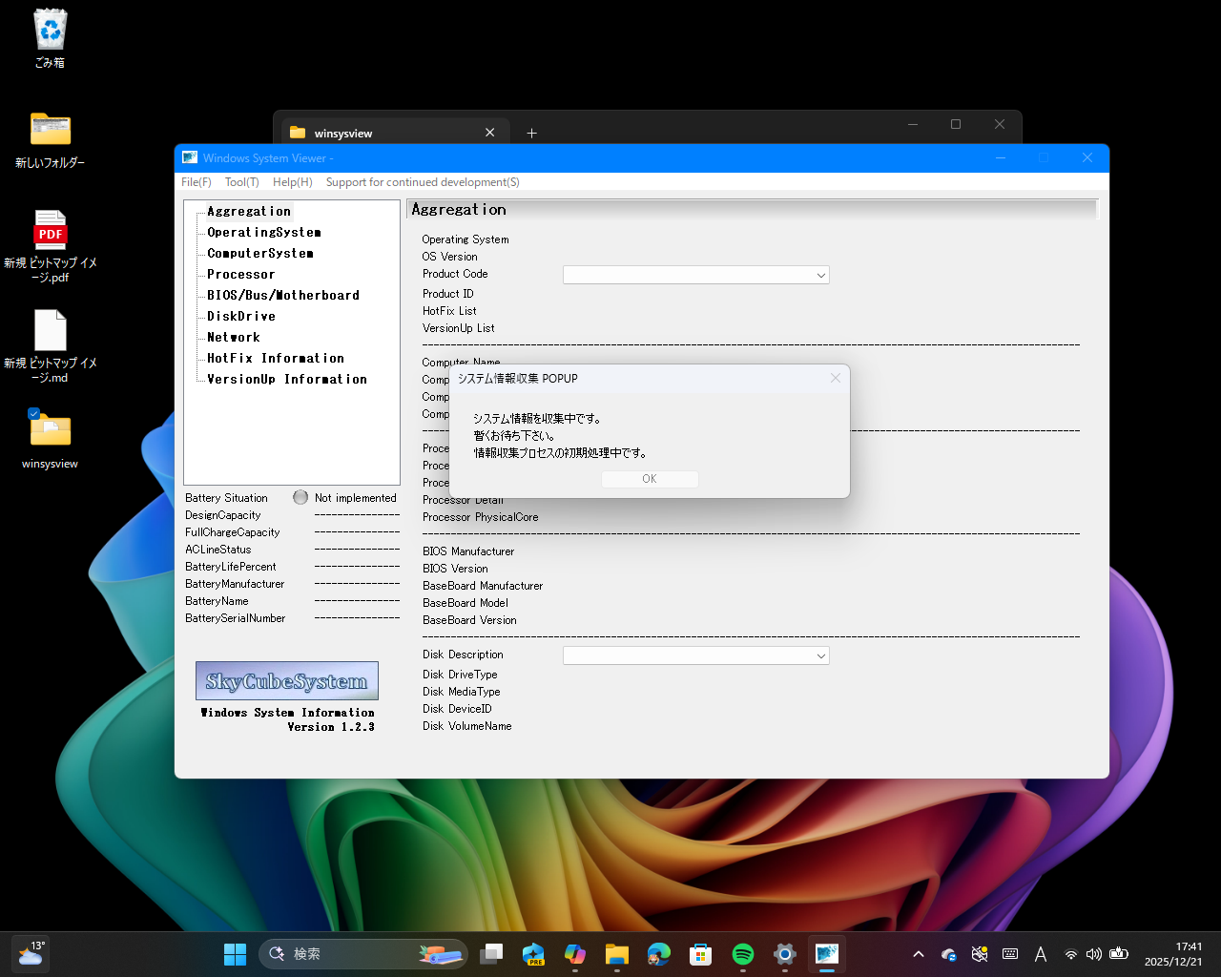Switch input mode via the IME A icon
This screenshot has height=977, width=1221.
(1041, 954)
